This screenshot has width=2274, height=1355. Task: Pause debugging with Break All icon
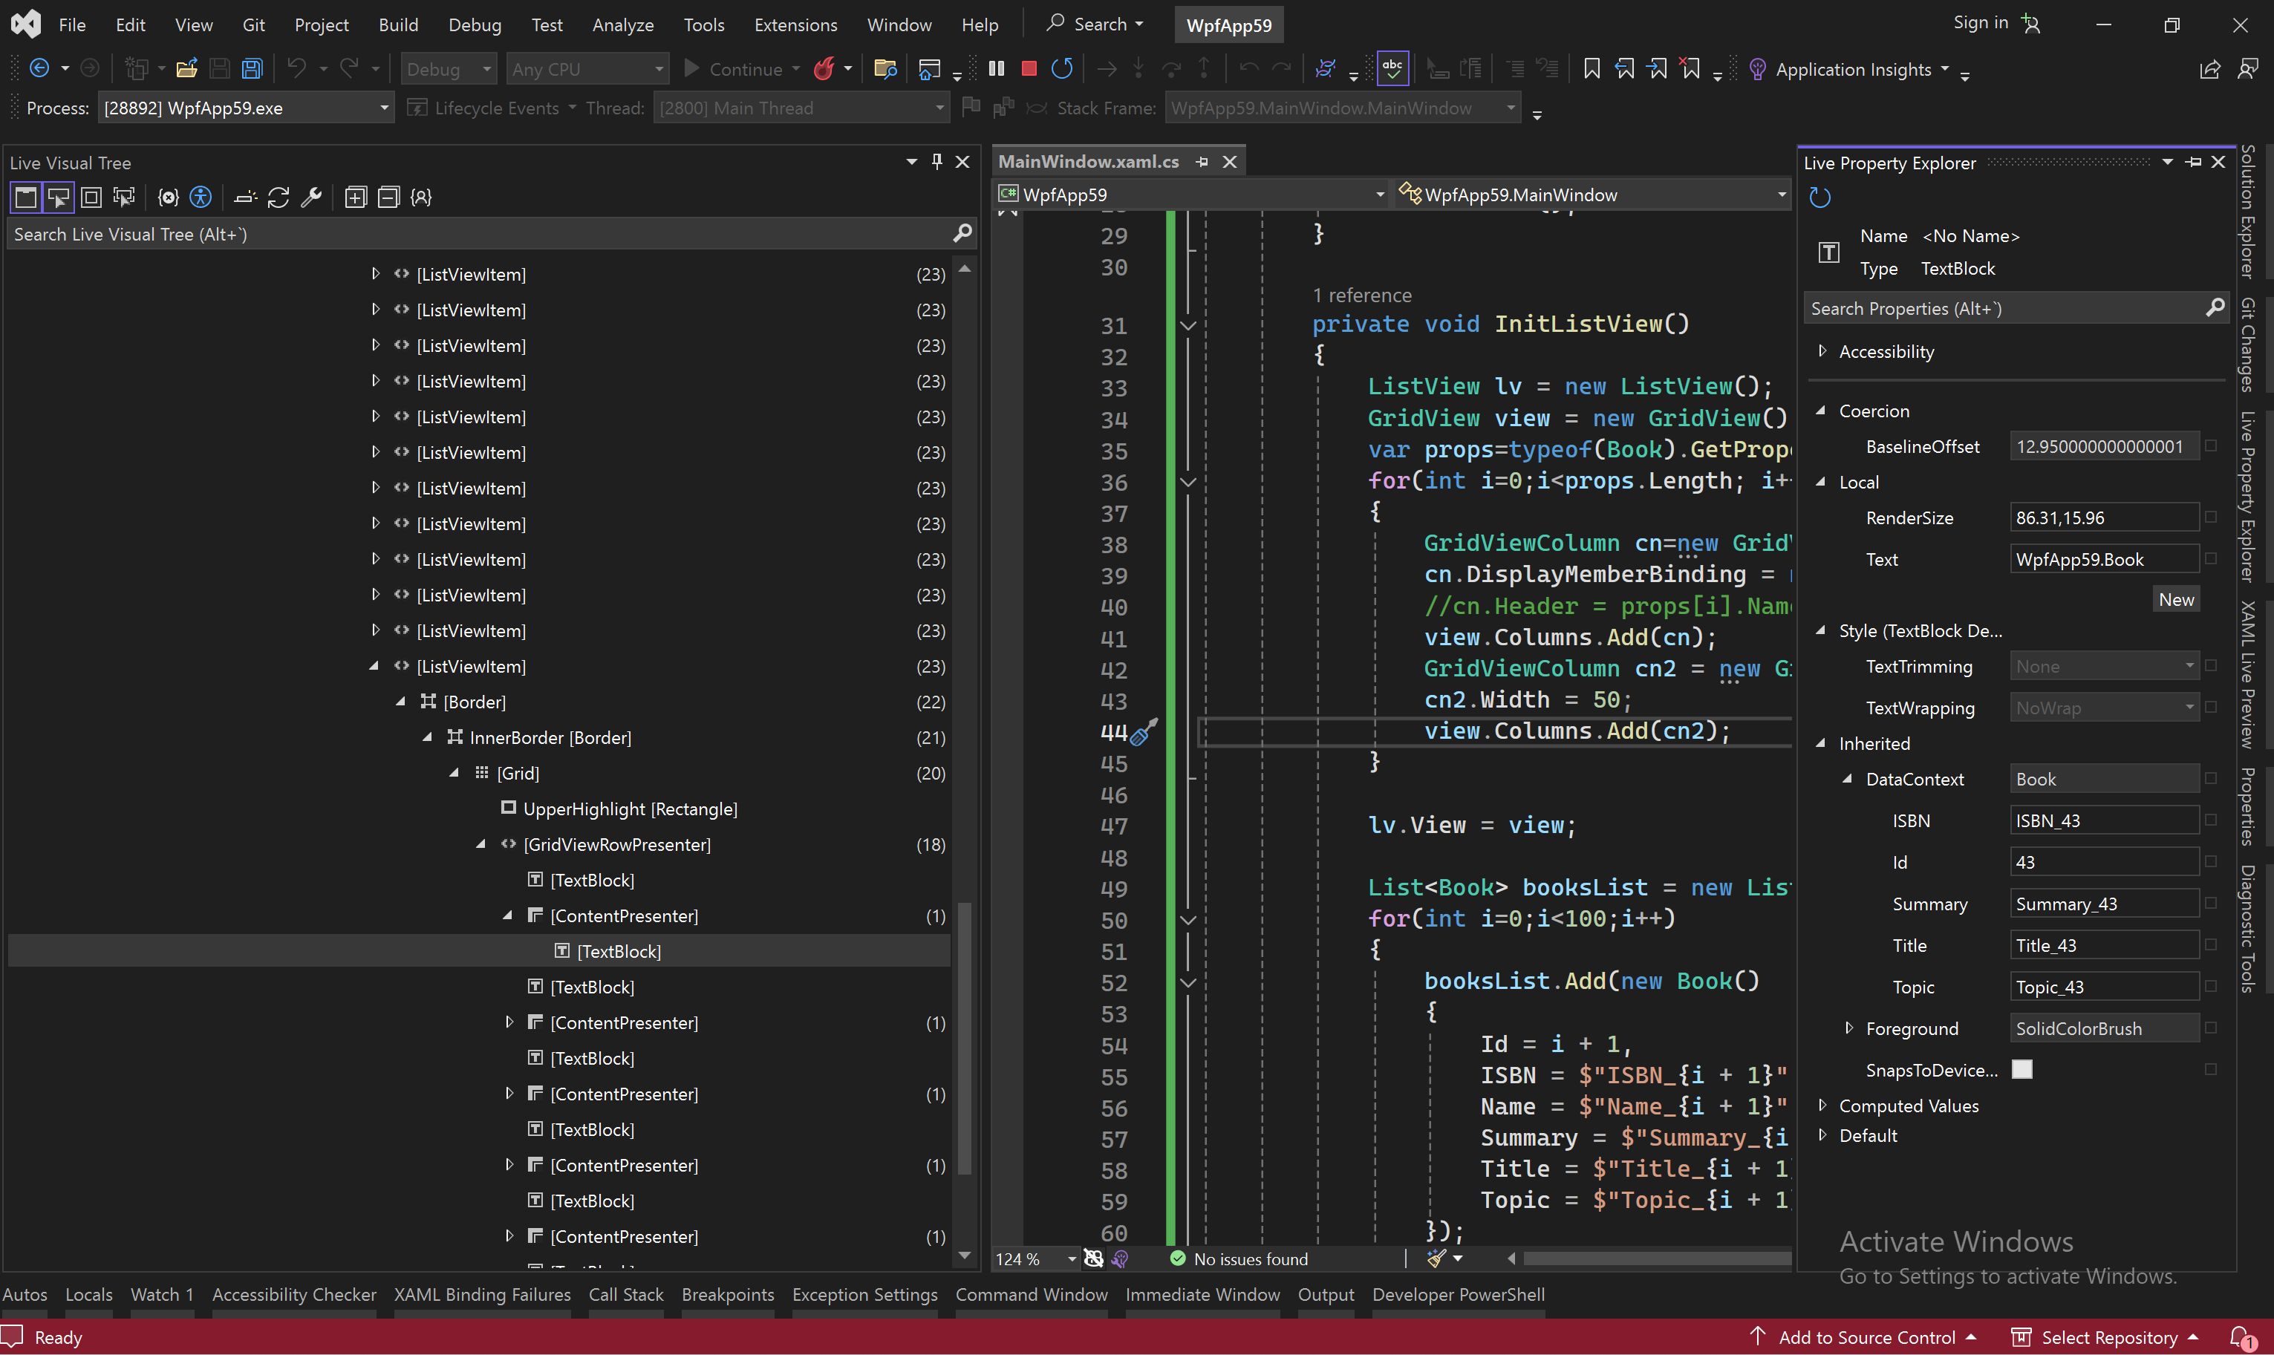click(x=997, y=68)
